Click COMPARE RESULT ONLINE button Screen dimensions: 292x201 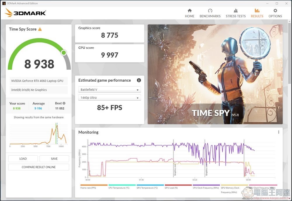(x=39, y=167)
